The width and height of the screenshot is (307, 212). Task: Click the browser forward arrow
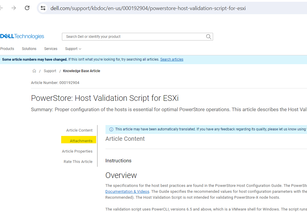click(x=14, y=8)
